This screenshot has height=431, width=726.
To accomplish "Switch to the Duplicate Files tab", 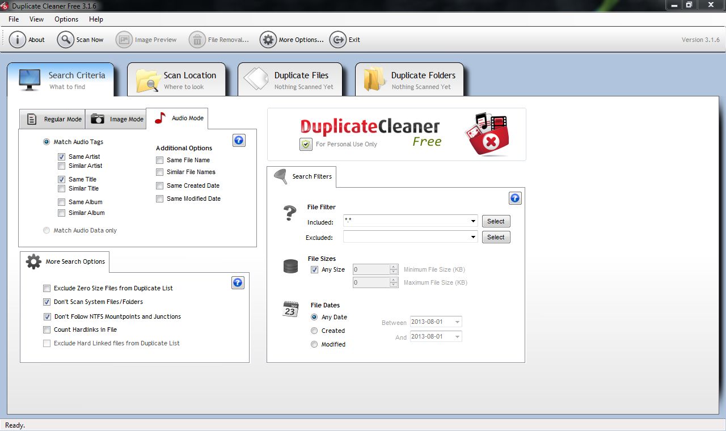I will pos(290,80).
